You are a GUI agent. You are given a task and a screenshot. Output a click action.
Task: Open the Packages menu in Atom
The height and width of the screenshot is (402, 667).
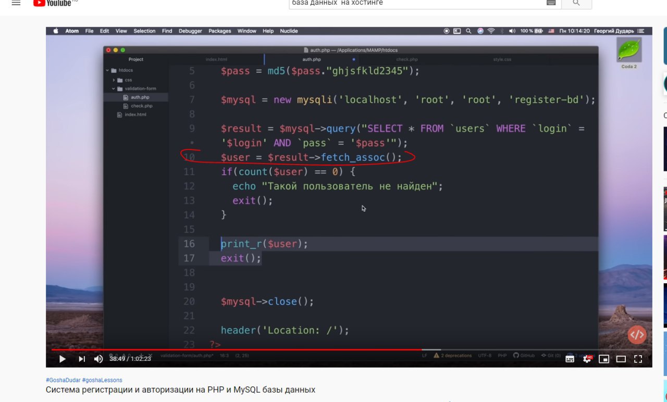pos(220,31)
